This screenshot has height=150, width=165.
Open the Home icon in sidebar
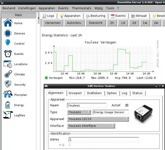(x=8, y=23)
